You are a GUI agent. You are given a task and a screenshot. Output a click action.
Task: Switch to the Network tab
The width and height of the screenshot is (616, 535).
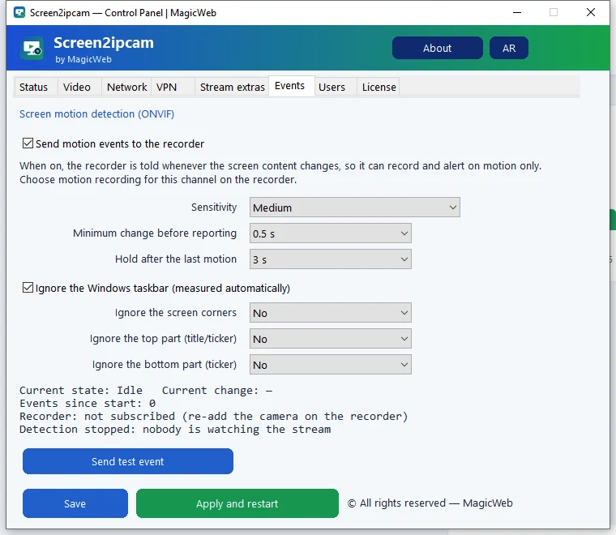(126, 87)
